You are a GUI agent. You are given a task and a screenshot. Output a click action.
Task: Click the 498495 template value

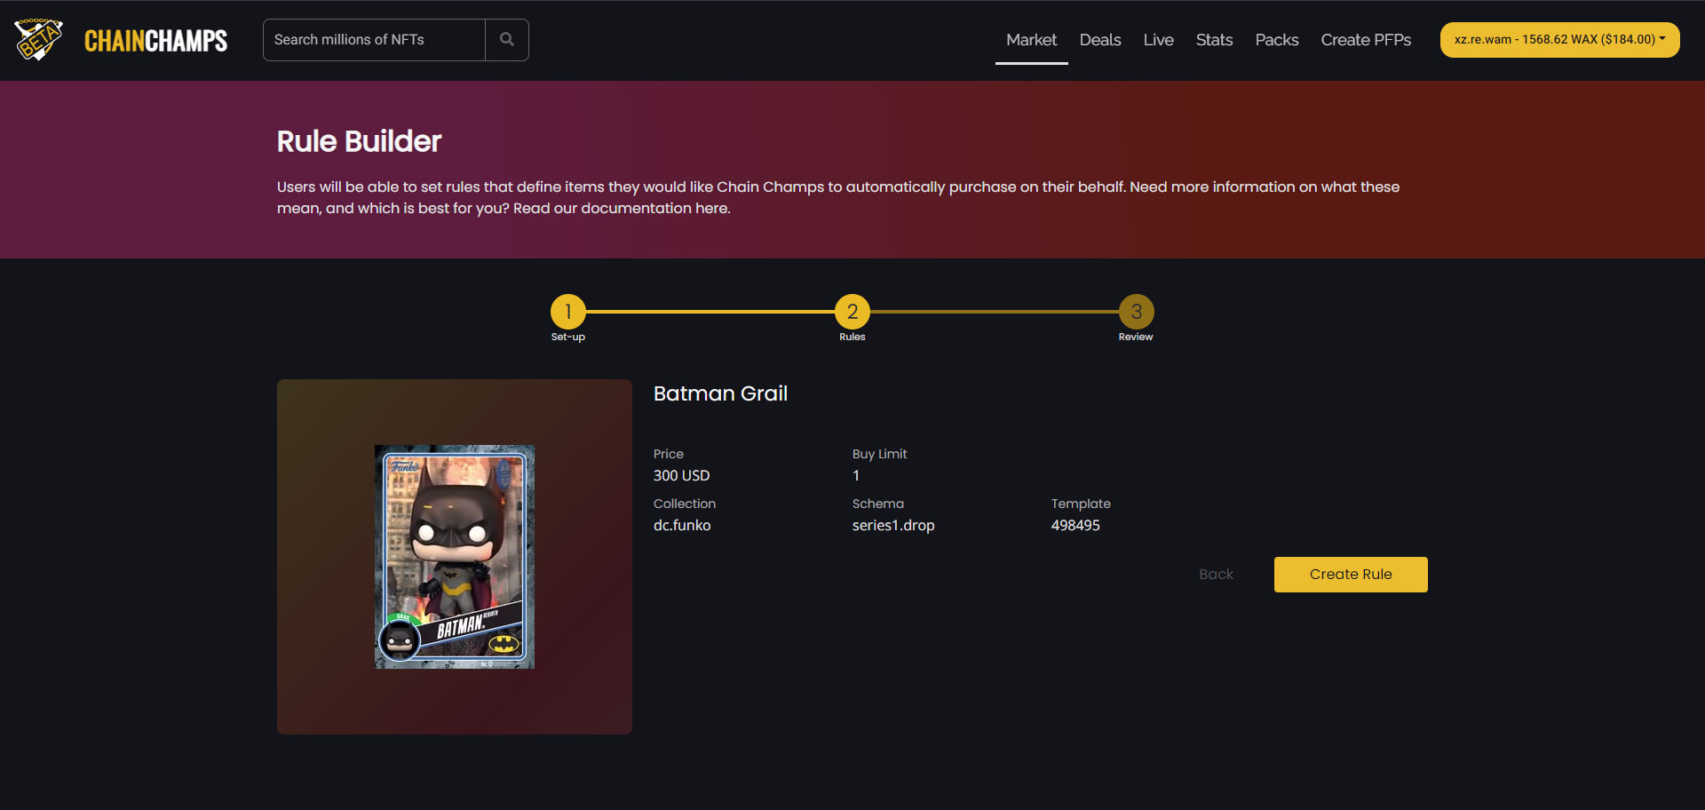coord(1075,525)
